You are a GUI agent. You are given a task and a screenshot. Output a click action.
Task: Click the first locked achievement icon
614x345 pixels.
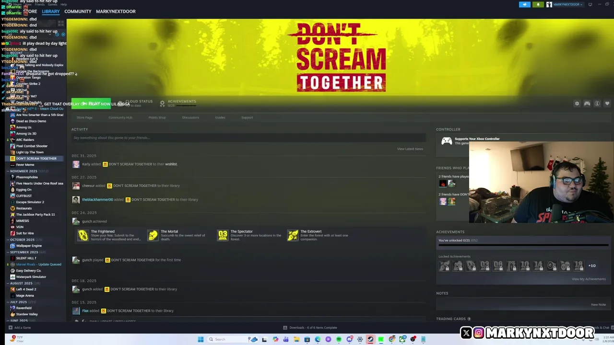point(444,266)
